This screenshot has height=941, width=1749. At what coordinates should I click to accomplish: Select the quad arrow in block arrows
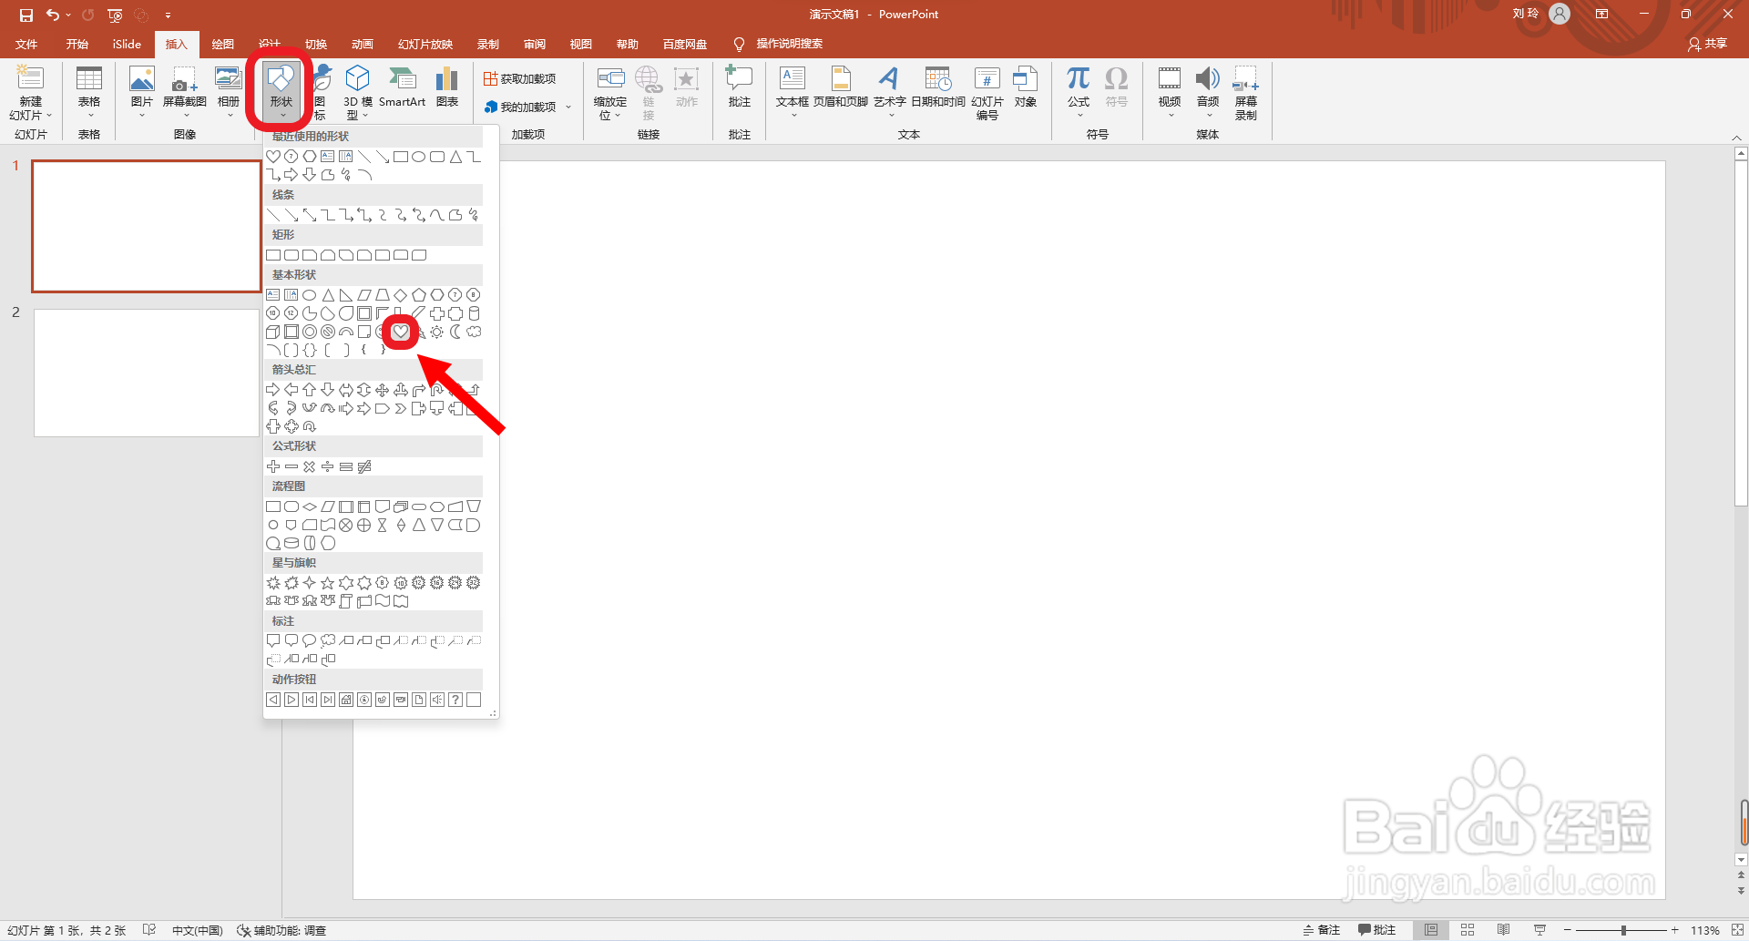383,390
